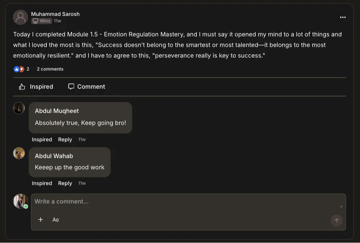
Task: Click the Abdul Wahab commenter name
Action: pyautogui.click(x=54, y=156)
